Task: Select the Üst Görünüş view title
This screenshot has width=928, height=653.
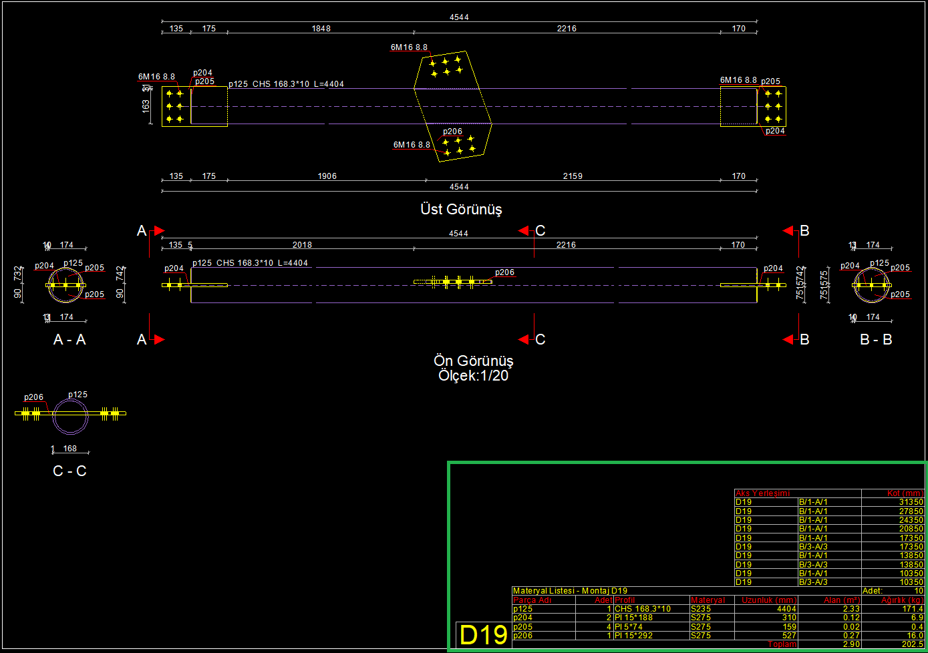Action: [x=461, y=210]
